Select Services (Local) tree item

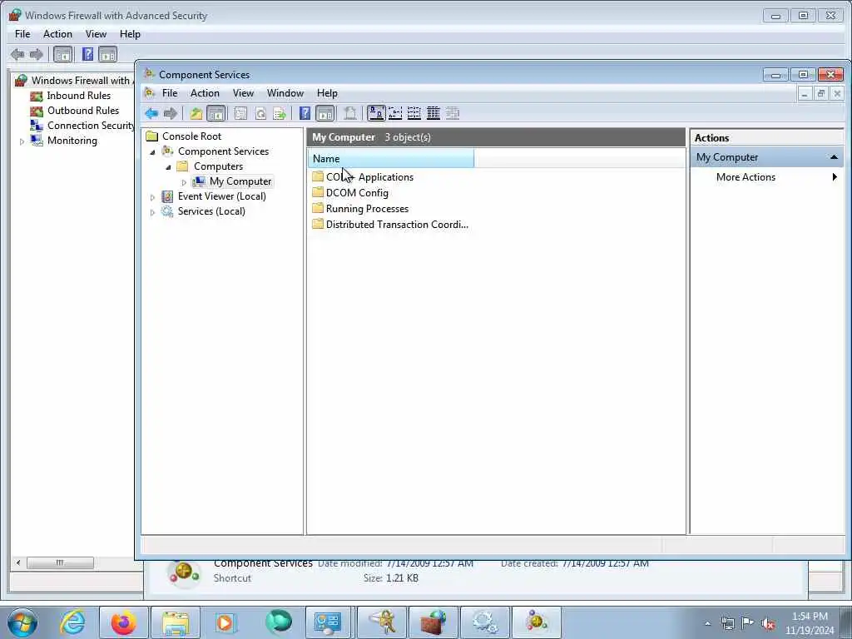point(211,211)
